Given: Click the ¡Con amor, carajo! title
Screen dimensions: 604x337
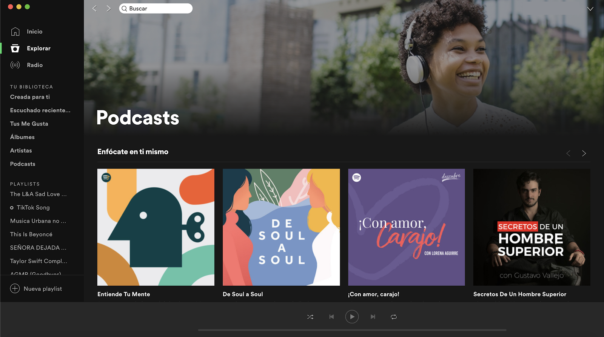Looking at the screenshot, I should click(x=374, y=294).
